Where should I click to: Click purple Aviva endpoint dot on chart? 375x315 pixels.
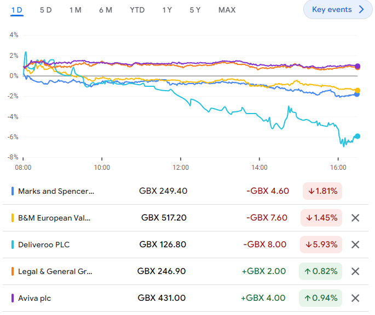point(357,66)
